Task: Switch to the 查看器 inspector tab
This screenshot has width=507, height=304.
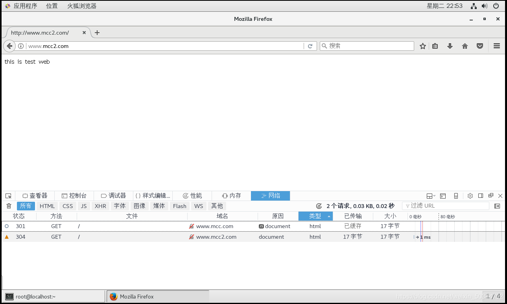Action: (x=35, y=196)
